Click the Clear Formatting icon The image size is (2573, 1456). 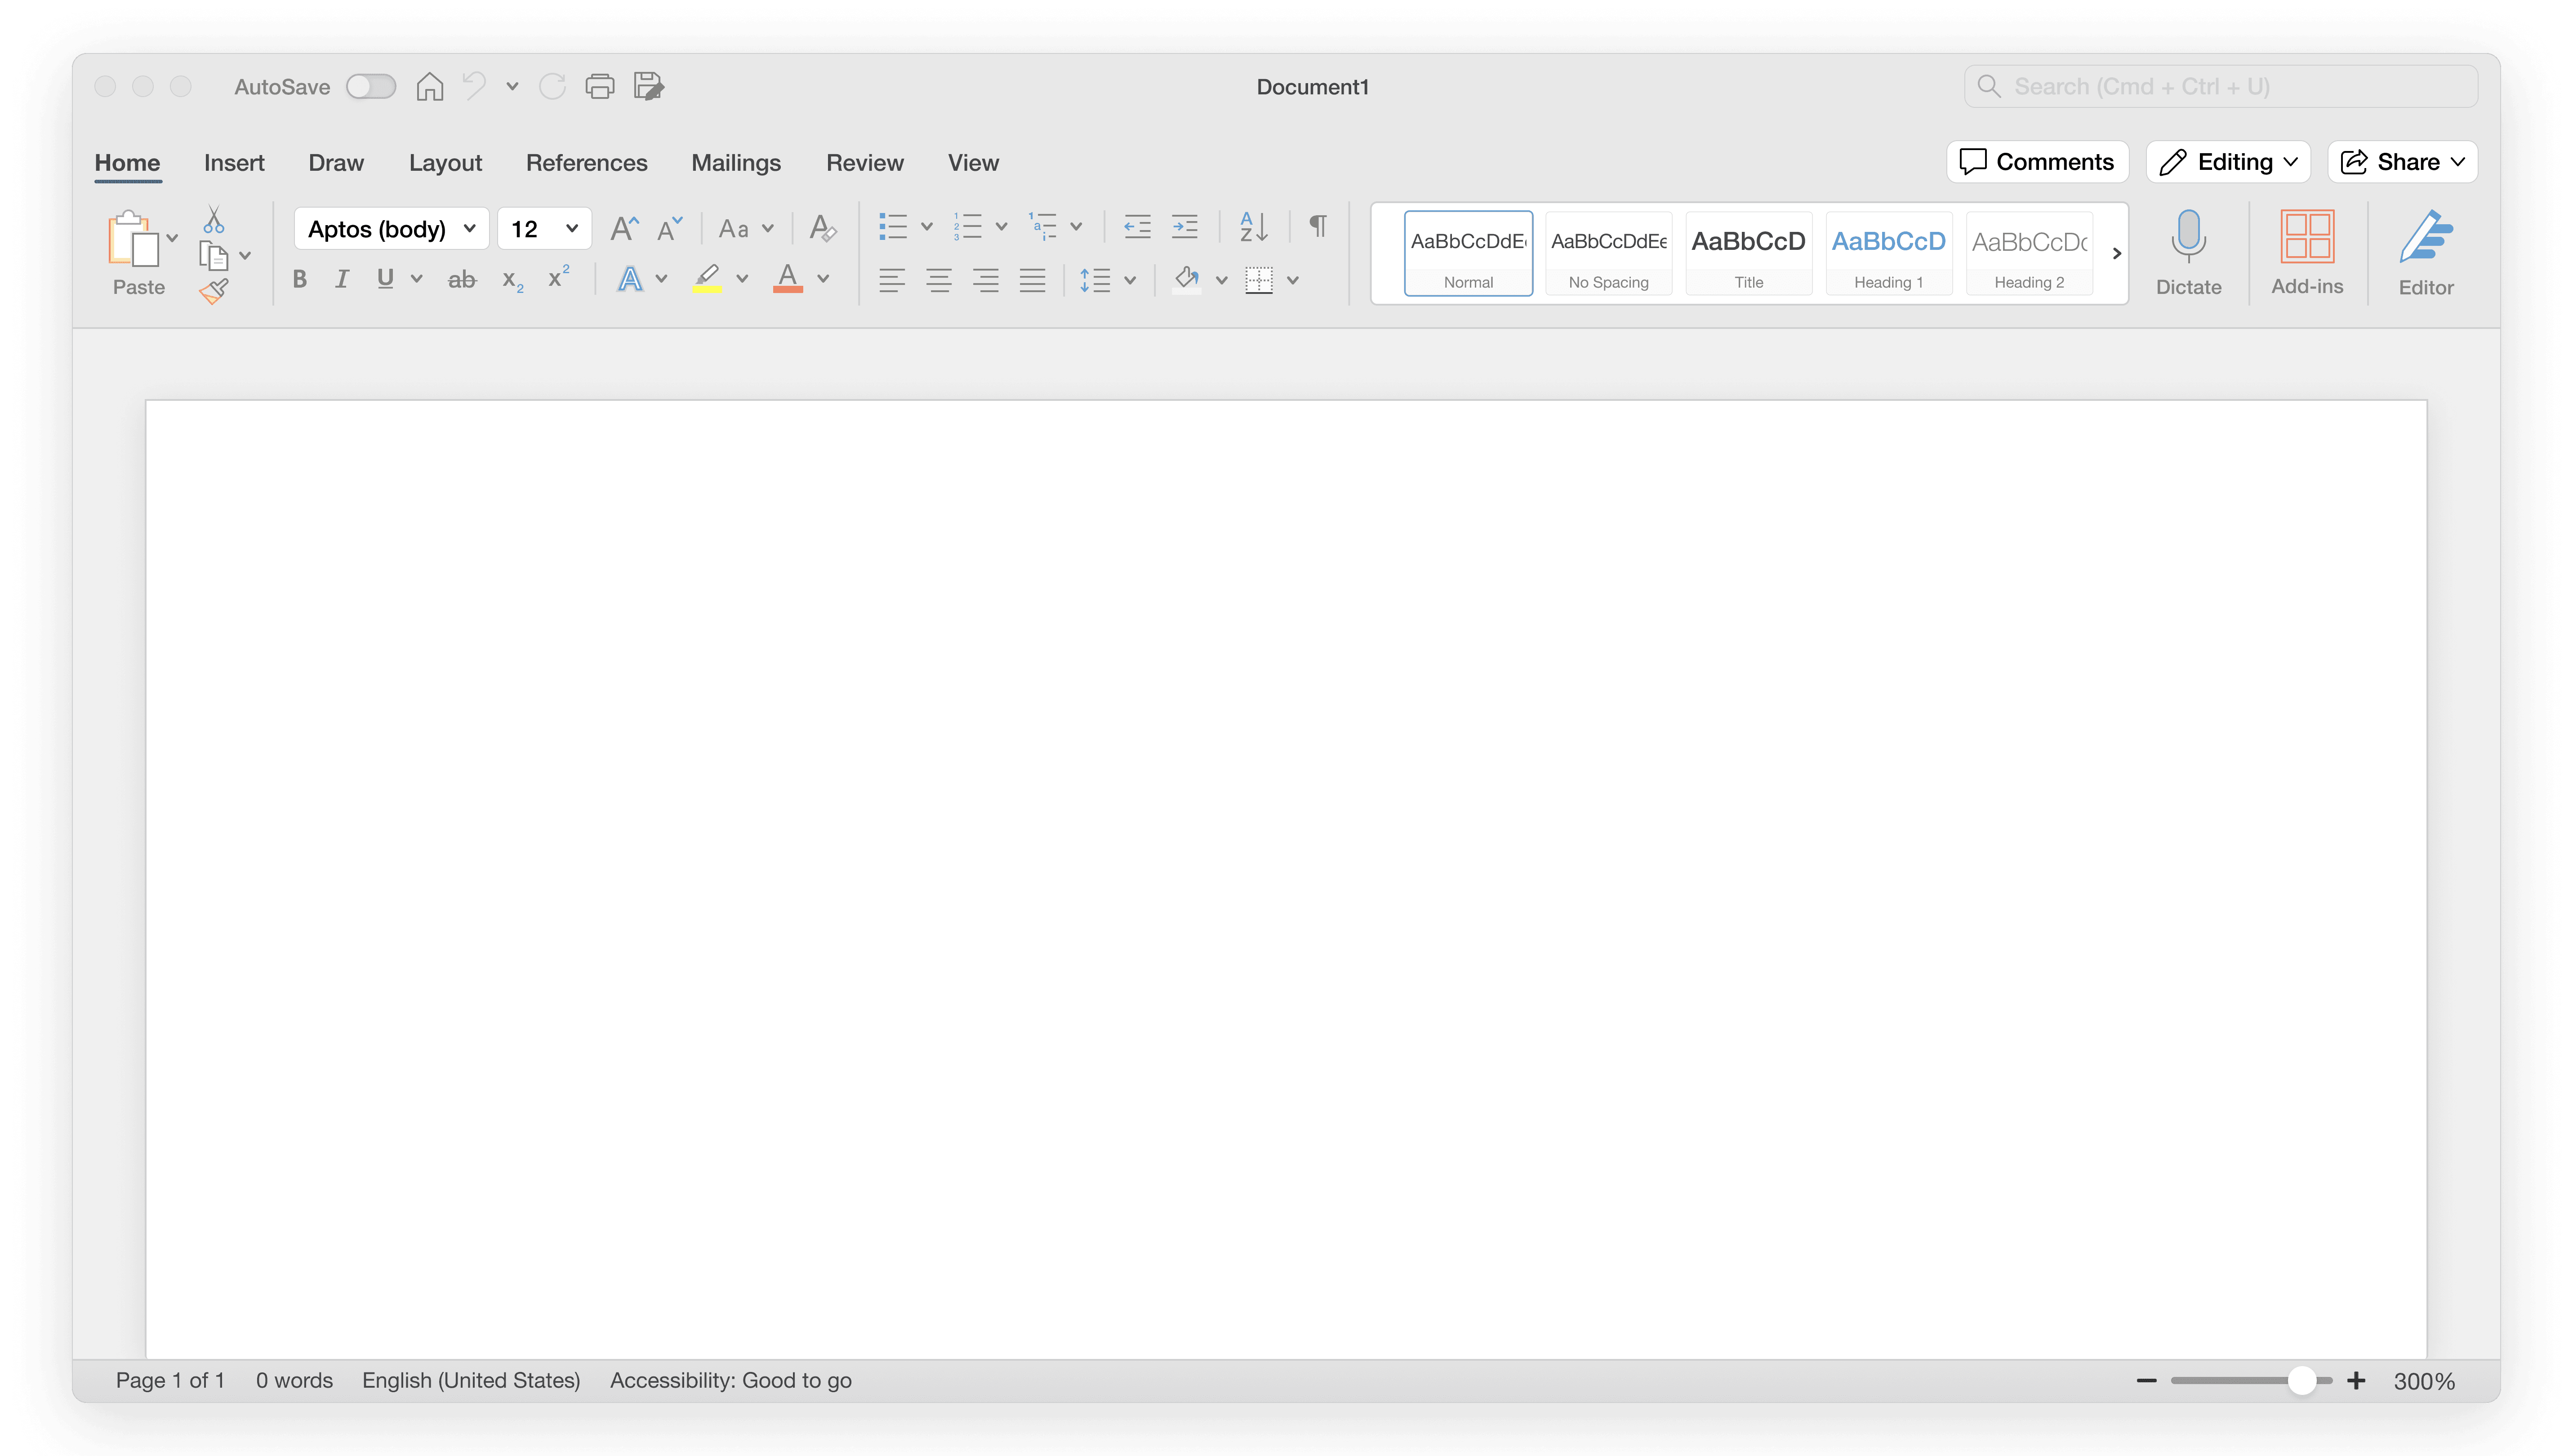[822, 228]
